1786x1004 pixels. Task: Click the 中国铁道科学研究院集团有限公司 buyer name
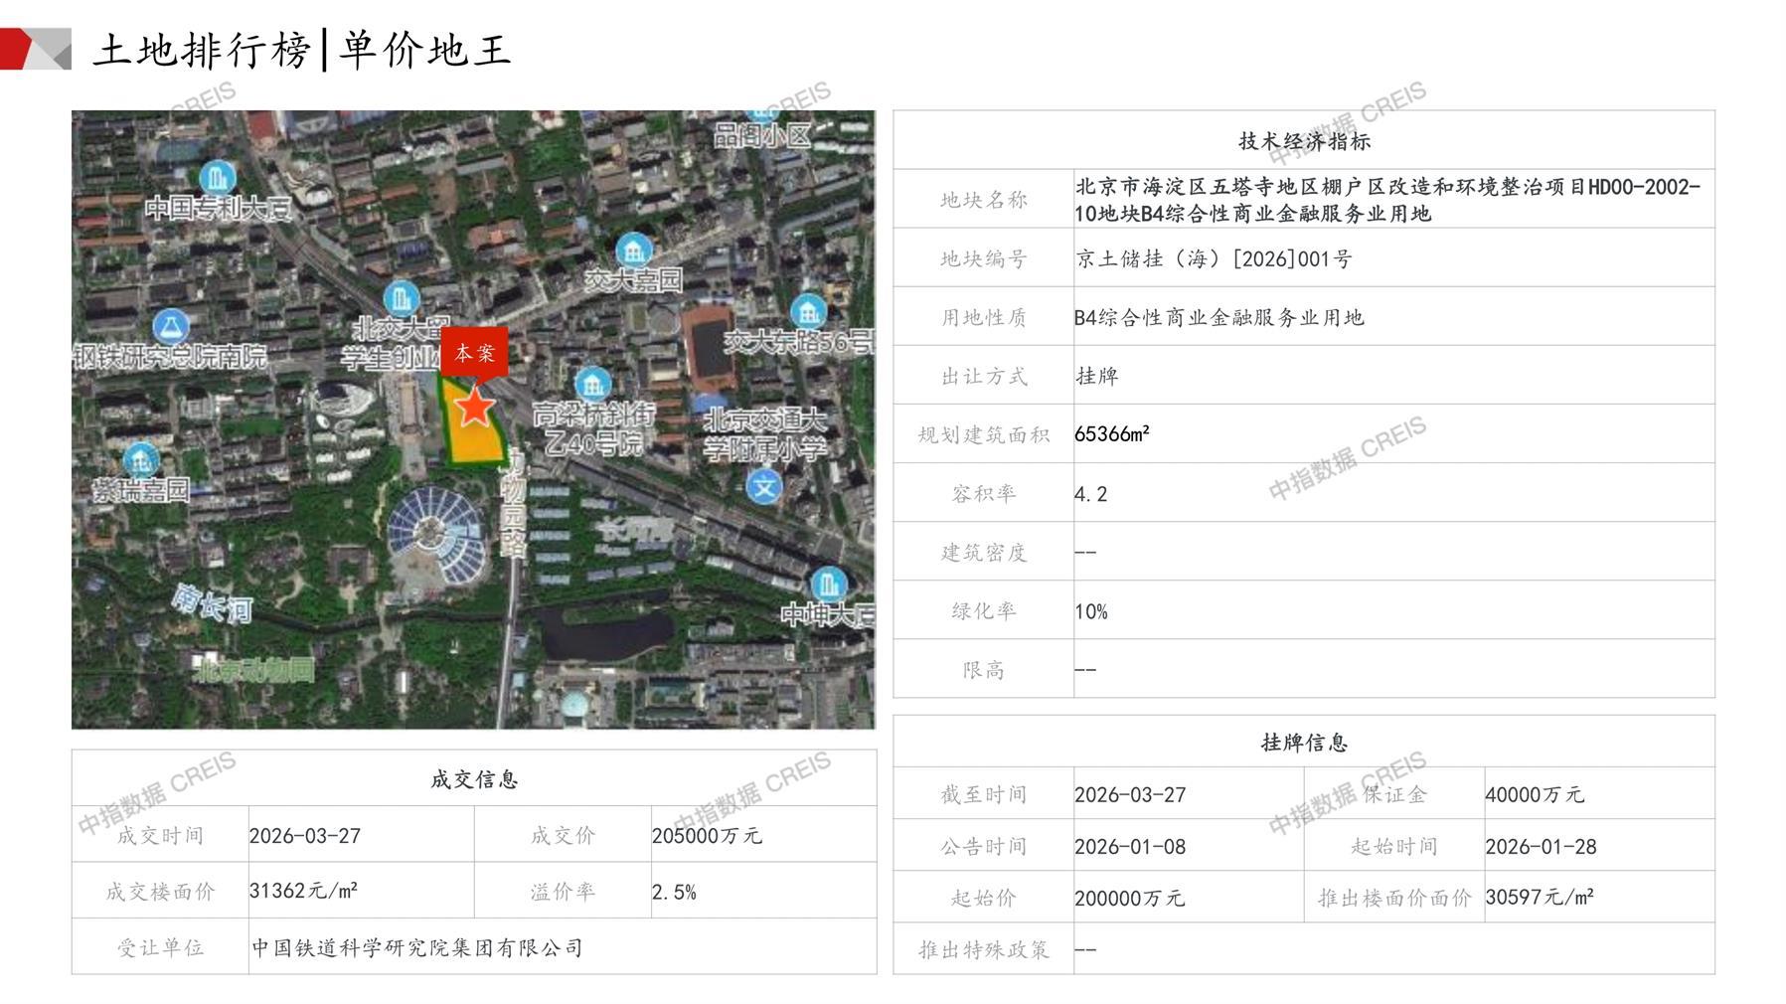pyautogui.click(x=417, y=948)
